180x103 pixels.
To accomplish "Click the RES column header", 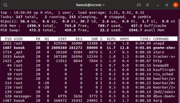I will 79,39.
